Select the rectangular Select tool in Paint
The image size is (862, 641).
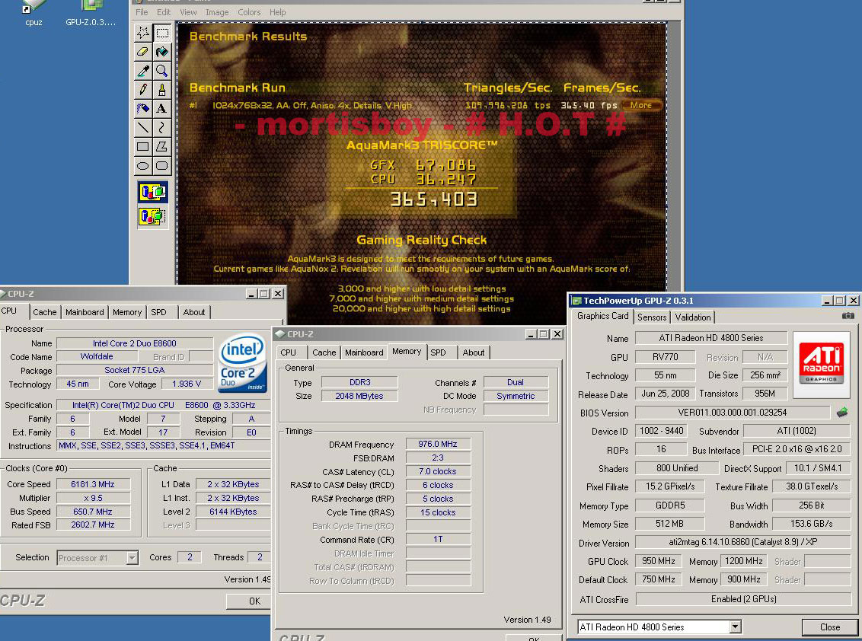tap(162, 33)
